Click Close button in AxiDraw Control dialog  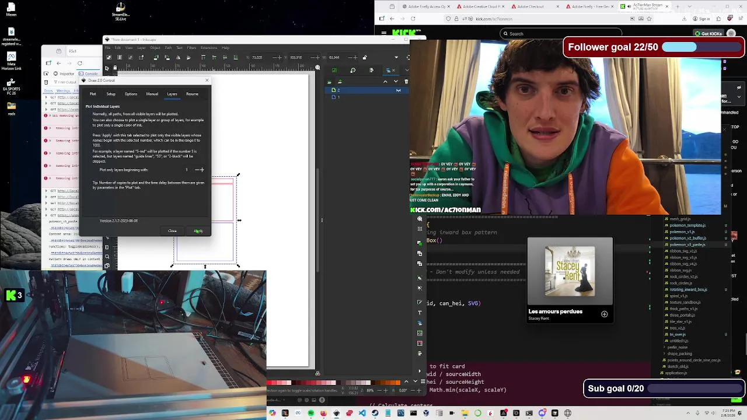point(172,231)
